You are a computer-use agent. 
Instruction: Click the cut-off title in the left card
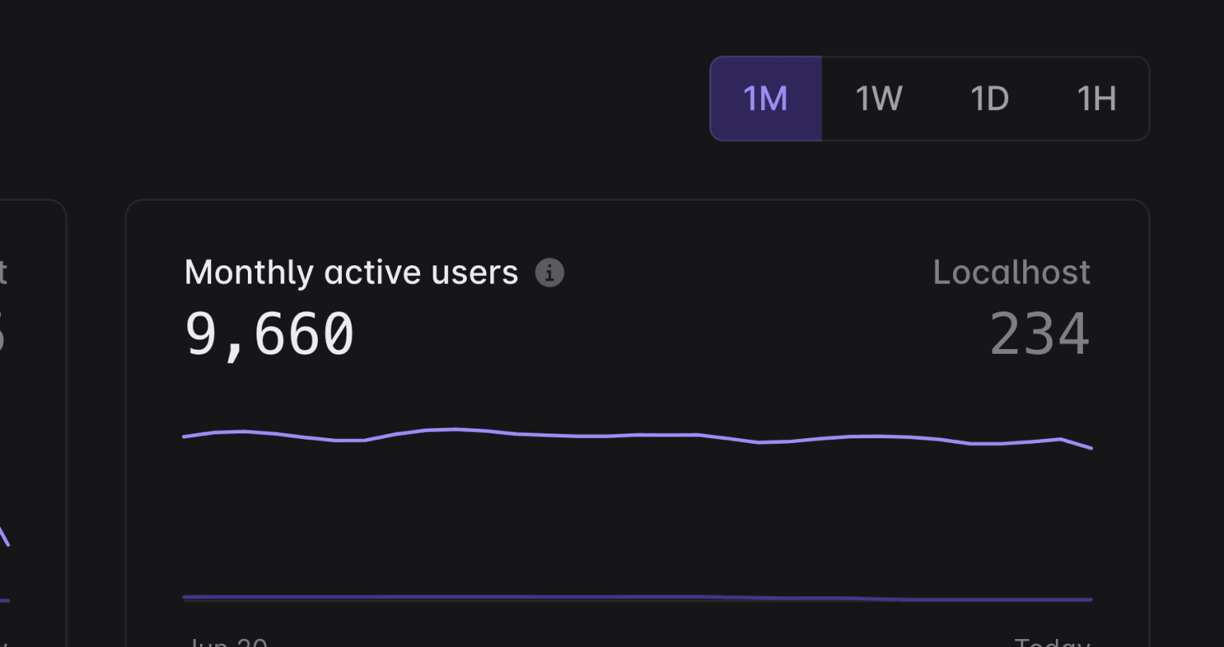(x=3, y=273)
